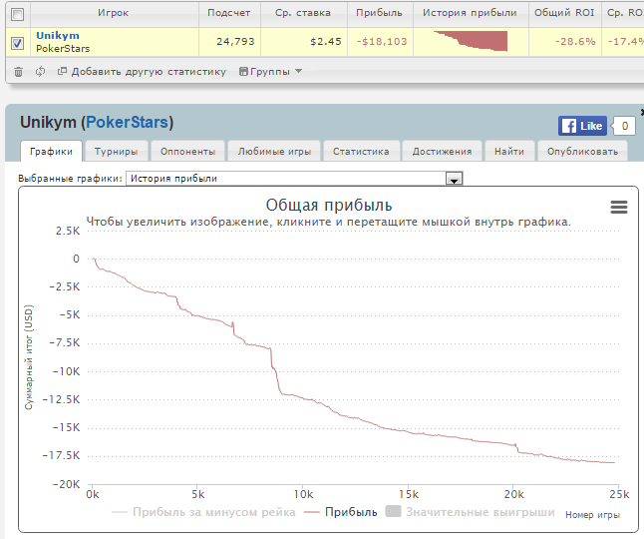Switch to the Графики tab
644x539 pixels.
[x=51, y=152]
